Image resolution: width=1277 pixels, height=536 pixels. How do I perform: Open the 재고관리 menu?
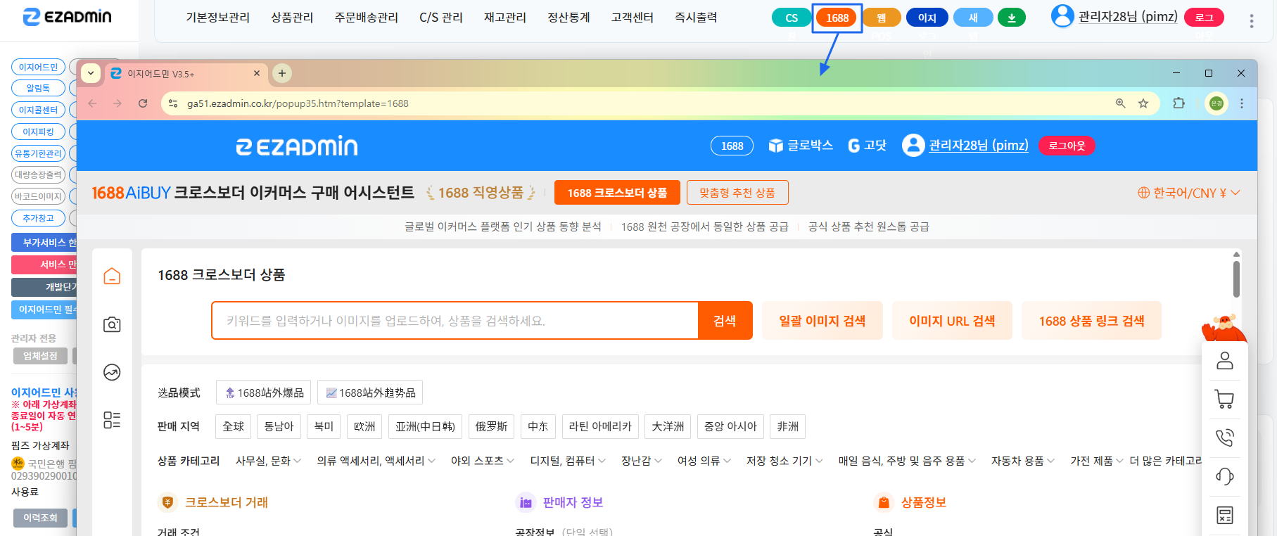click(504, 18)
